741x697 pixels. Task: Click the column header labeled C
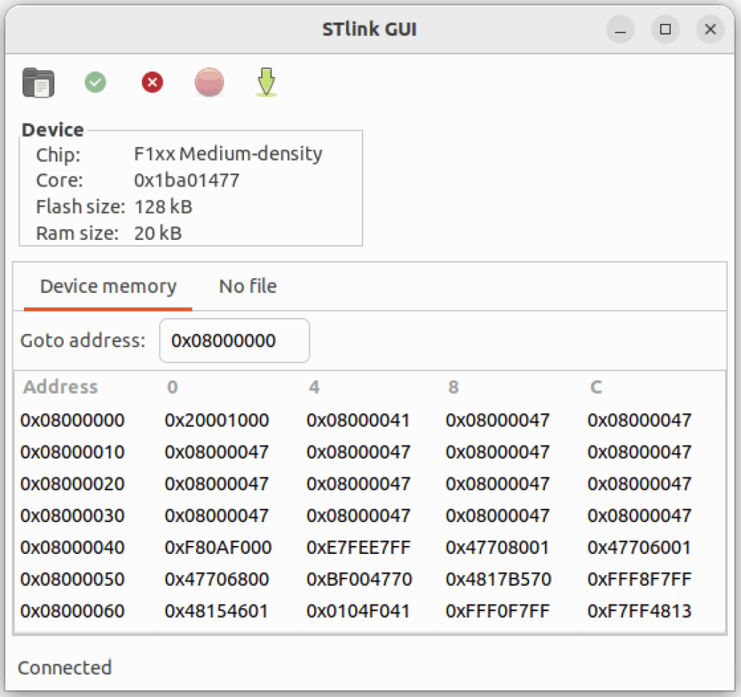[596, 387]
